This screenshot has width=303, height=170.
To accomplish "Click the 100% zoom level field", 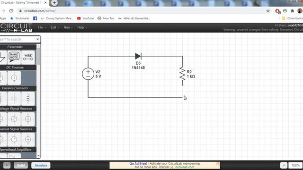I will 295,165.
